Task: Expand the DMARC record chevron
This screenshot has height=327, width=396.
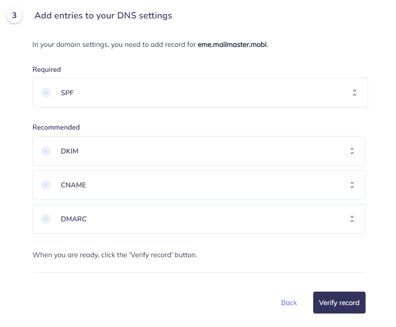Action: click(x=352, y=219)
